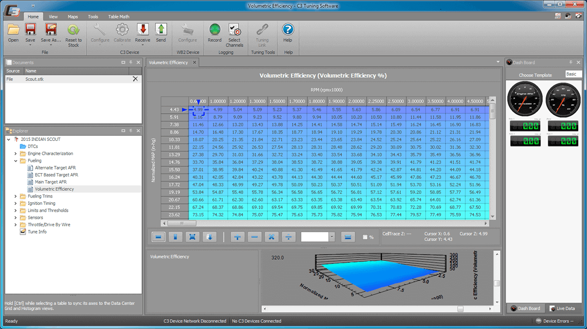The height and width of the screenshot is (329, 587).
Task: Toggle the percent checkbox
Action: click(x=365, y=237)
